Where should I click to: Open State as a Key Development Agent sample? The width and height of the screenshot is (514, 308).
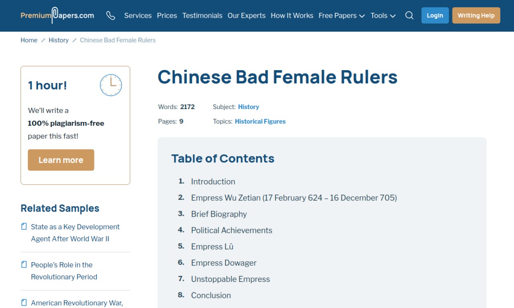[75, 233]
